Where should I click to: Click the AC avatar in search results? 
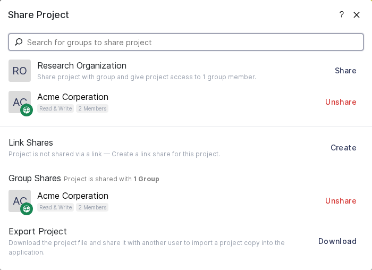(x=18, y=100)
